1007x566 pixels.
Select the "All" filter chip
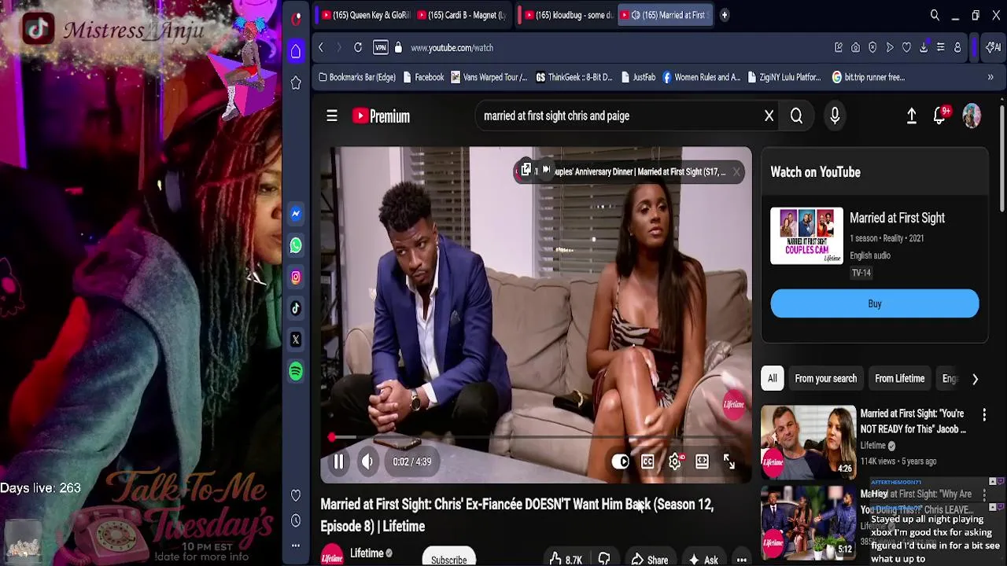pos(773,378)
